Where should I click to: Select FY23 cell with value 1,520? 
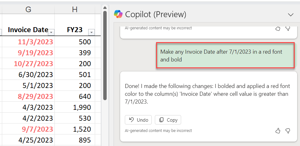[75, 129]
